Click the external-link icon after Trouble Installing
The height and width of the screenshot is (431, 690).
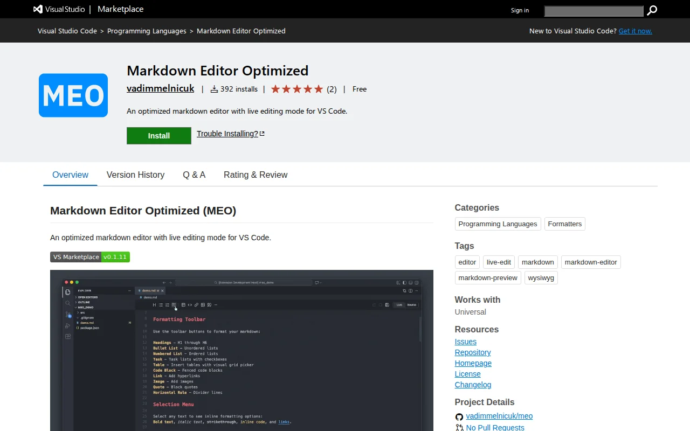pos(262,134)
